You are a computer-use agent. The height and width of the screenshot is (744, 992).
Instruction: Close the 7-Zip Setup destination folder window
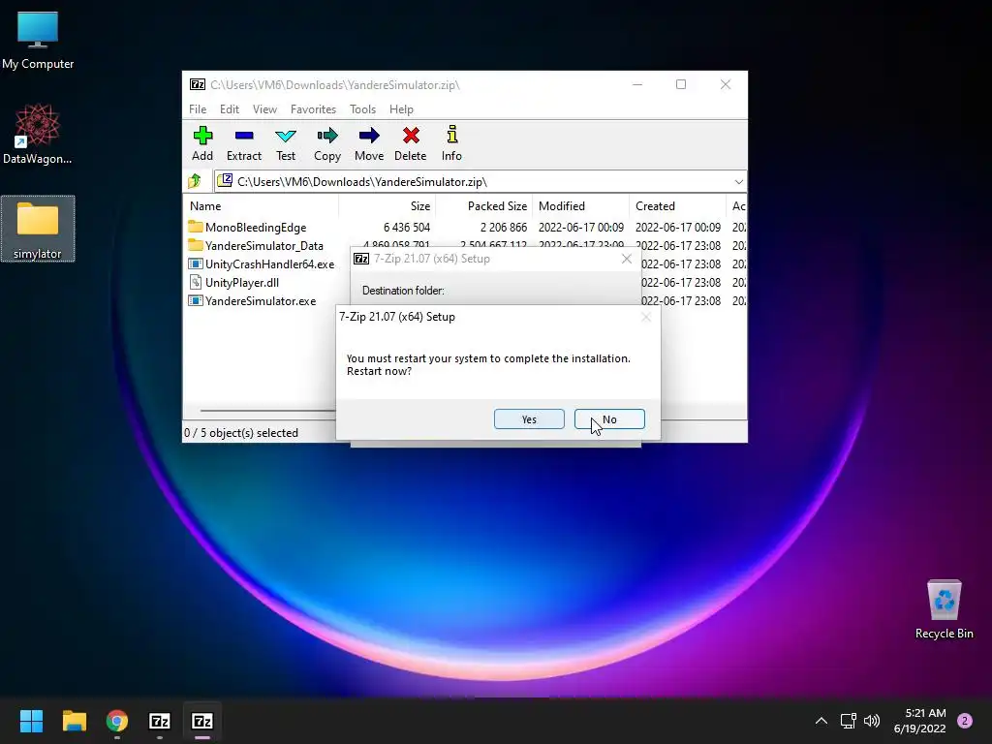point(627,259)
